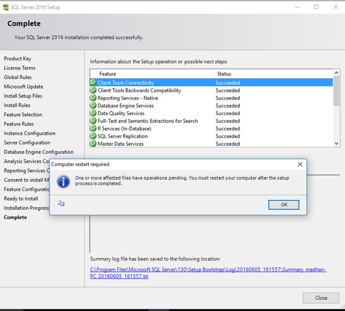
Task: Select Full-Text and Semantic Extractions for Search row
Action: point(211,121)
